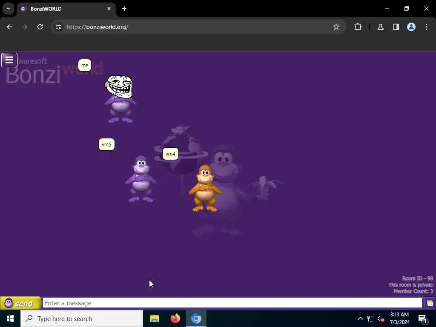Viewport: 436px width, 327px height.
Task: Bookmark this page with the star icon
Action: [x=336, y=27]
